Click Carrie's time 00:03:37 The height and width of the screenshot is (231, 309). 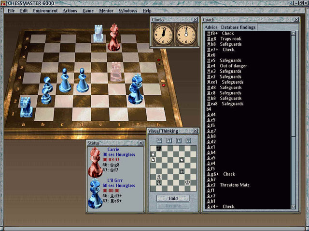111,160
